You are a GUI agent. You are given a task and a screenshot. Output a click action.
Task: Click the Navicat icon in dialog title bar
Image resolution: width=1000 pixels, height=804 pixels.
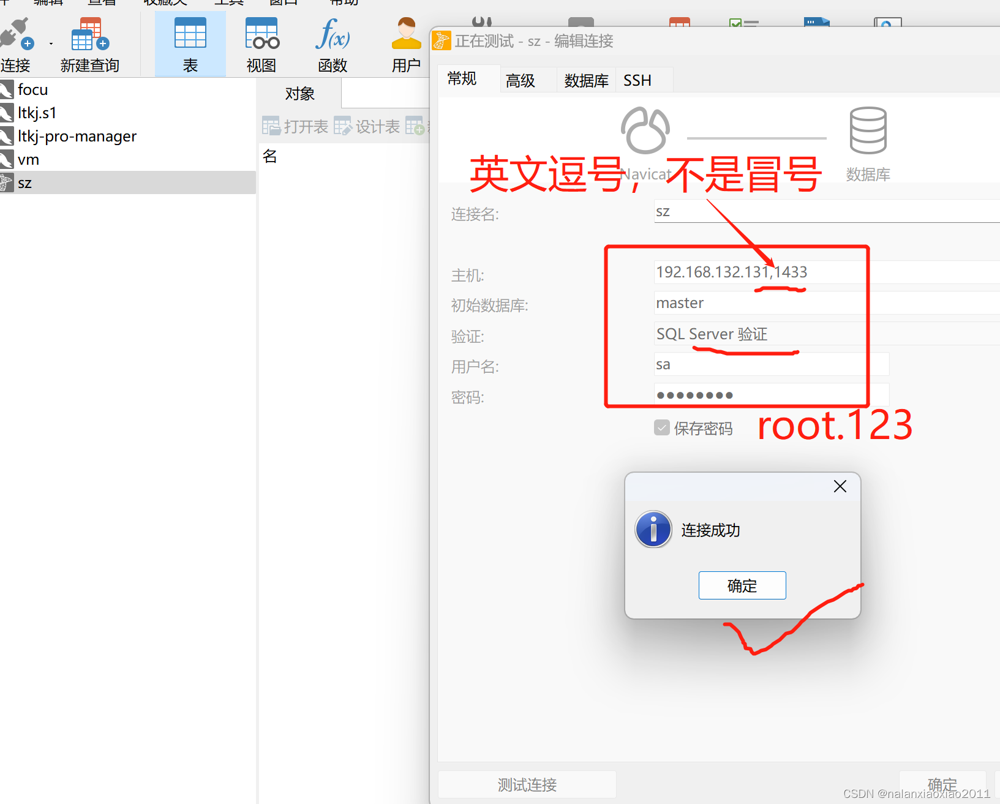coord(442,41)
